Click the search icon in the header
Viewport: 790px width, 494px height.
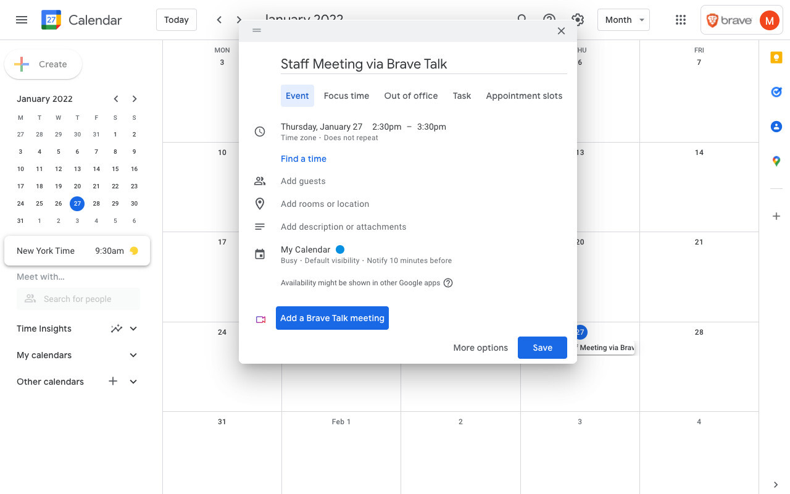522,20
